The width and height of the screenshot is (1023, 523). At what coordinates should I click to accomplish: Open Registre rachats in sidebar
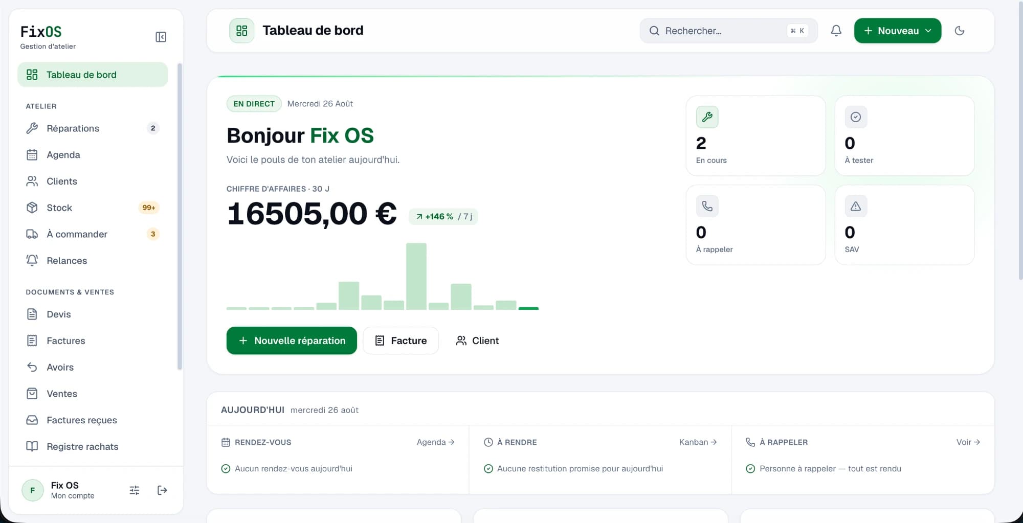pyautogui.click(x=93, y=447)
